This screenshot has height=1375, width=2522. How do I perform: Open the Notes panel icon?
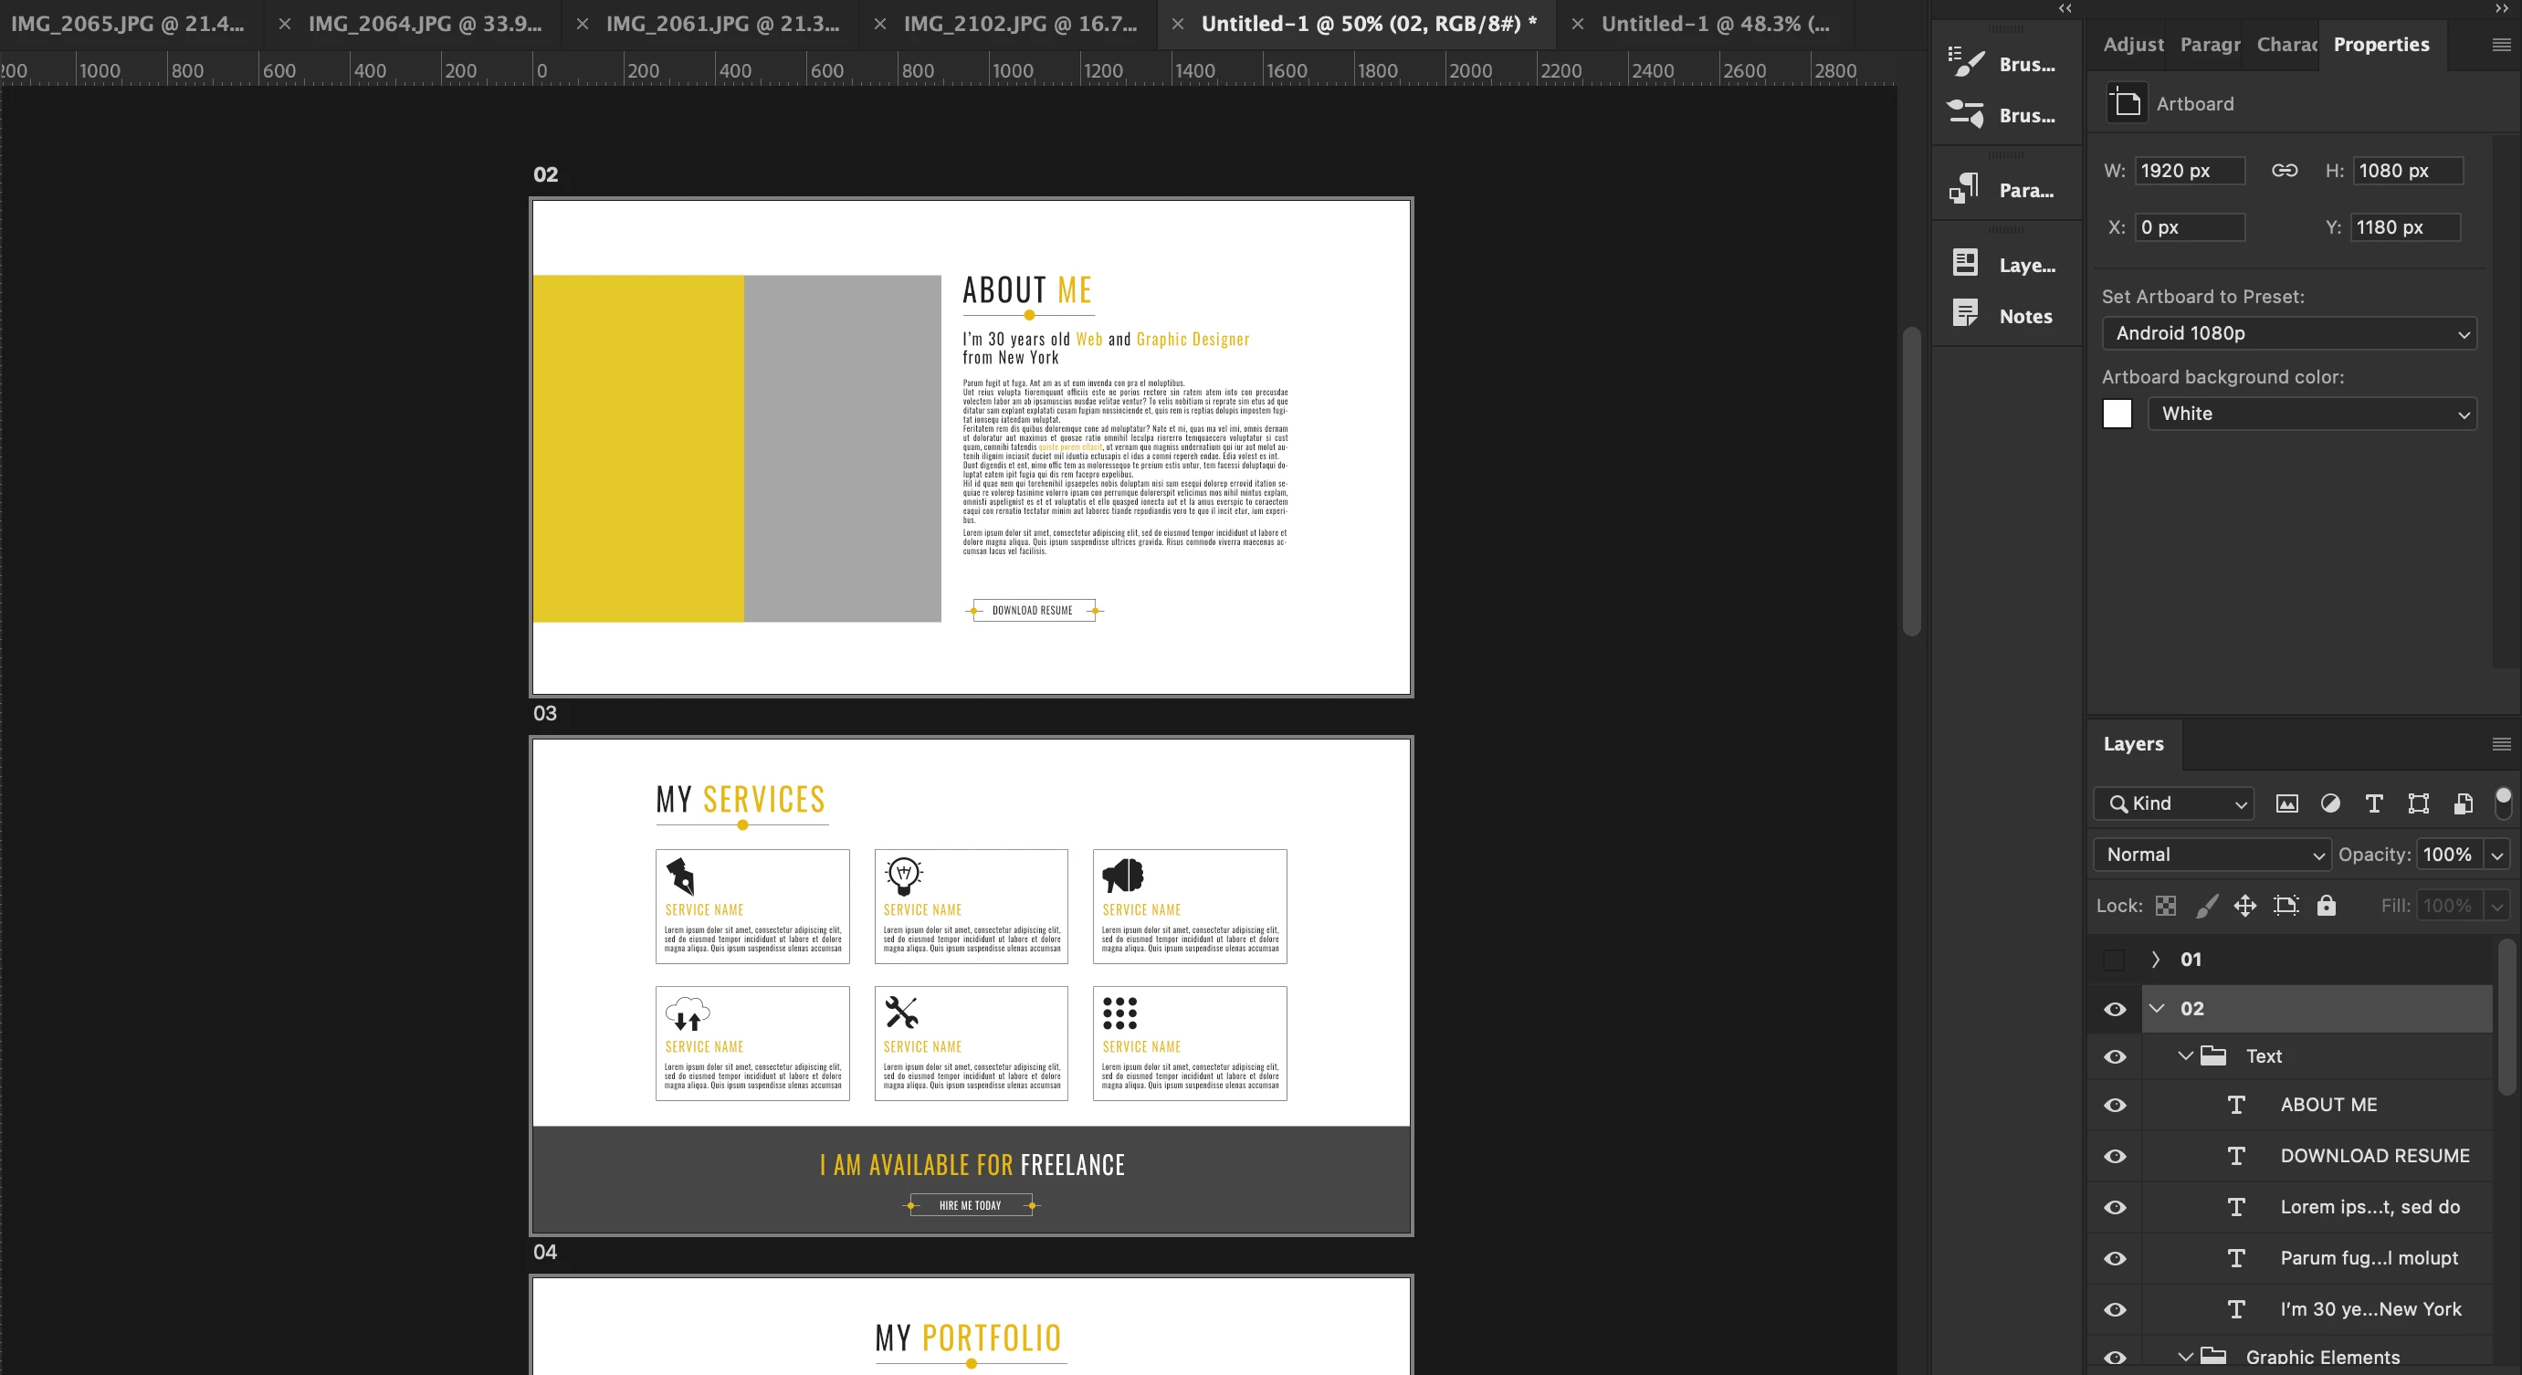pos(1966,315)
